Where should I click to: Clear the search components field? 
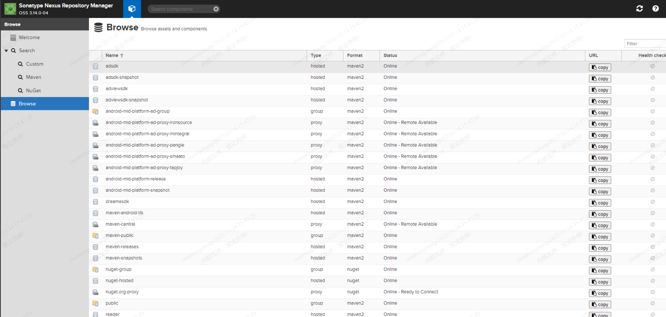pyautogui.click(x=216, y=9)
